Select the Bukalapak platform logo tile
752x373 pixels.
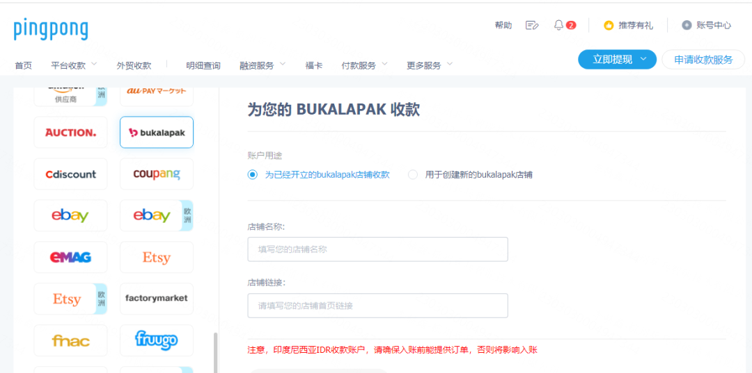coord(157,132)
